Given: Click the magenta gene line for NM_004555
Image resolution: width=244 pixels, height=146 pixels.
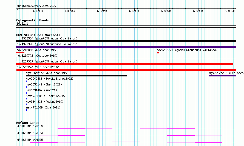Looking at the screenshot, I should pyautogui.click(x=126, y=142).
